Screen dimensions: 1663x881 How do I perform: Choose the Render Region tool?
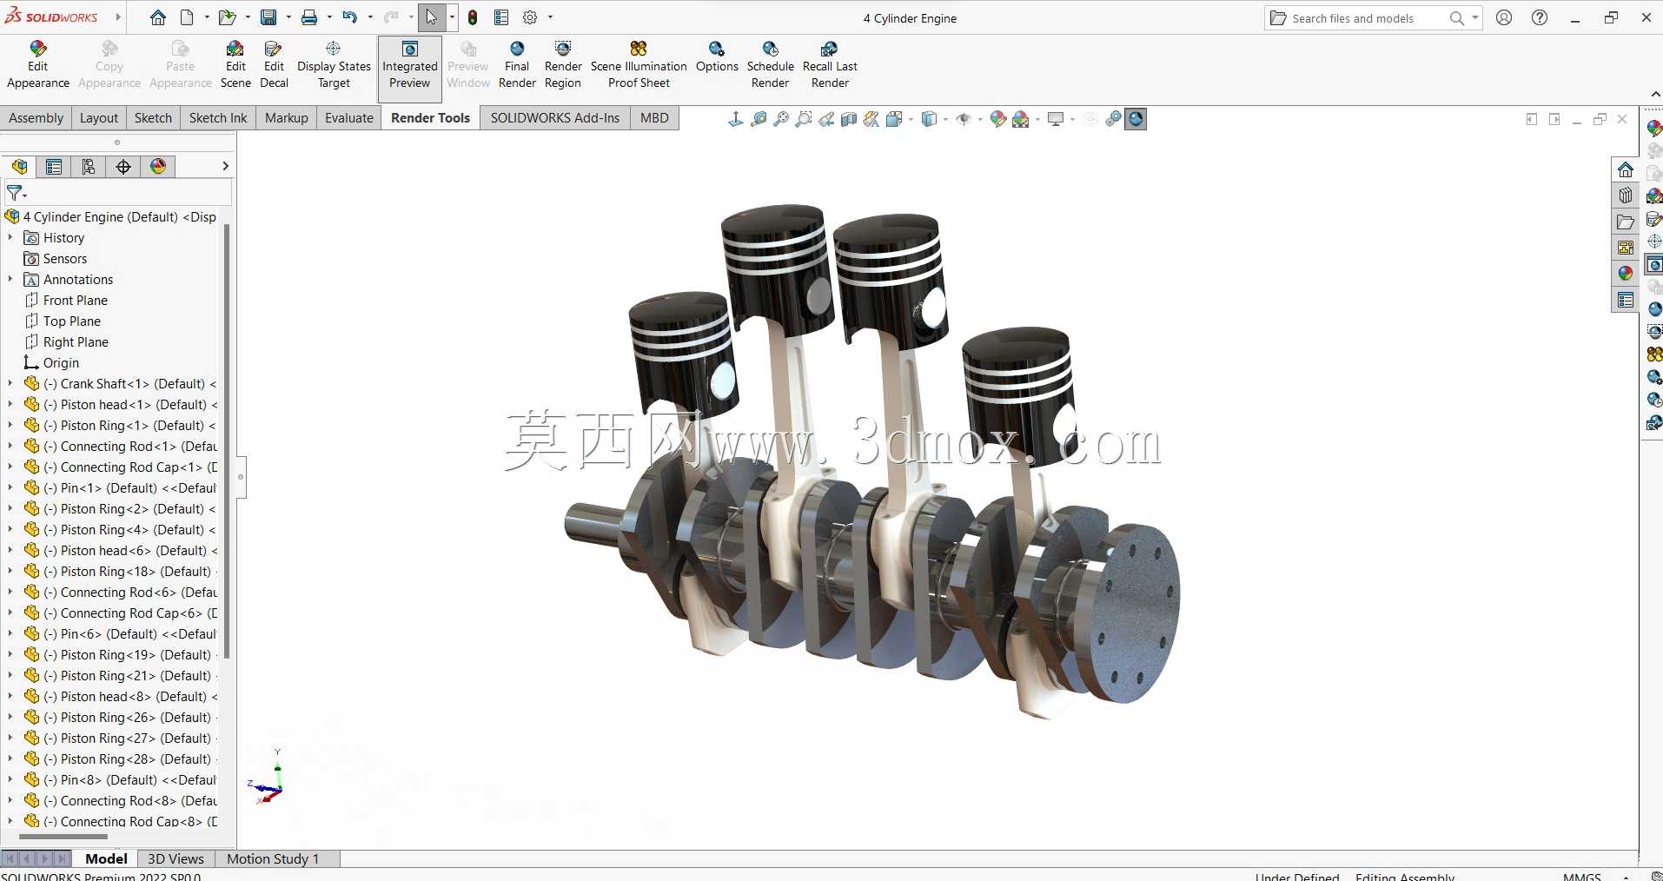(x=563, y=64)
